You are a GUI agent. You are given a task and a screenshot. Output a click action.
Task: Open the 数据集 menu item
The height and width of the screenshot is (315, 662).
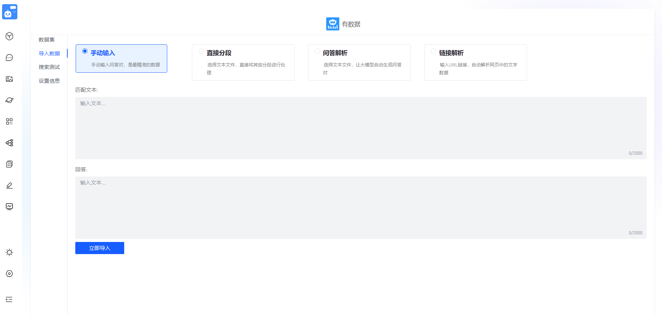point(47,39)
